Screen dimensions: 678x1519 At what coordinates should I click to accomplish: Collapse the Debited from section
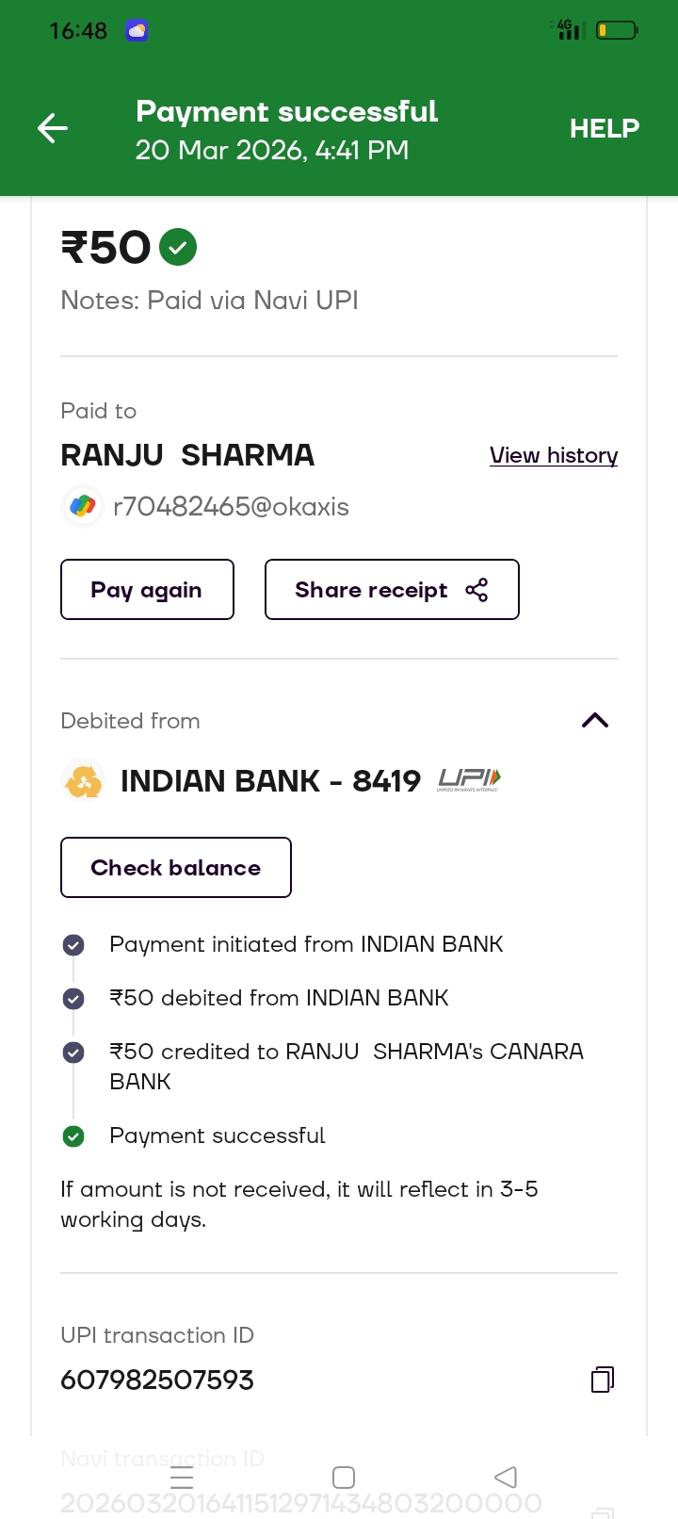[595, 721]
